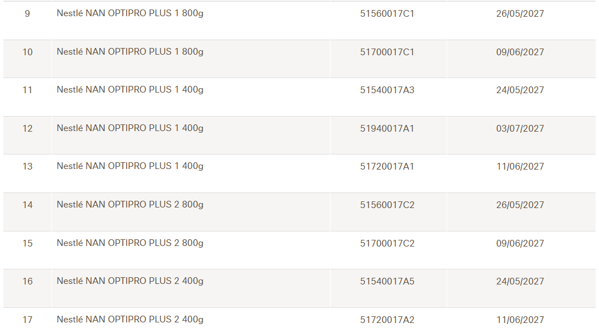Select batch number 51560017C2
The width and height of the screenshot is (599, 333).
[x=387, y=205]
